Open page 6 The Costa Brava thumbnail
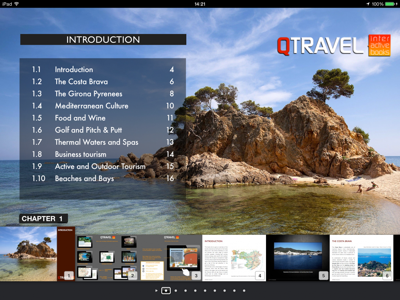This screenshot has height=300, width=400. click(x=361, y=258)
